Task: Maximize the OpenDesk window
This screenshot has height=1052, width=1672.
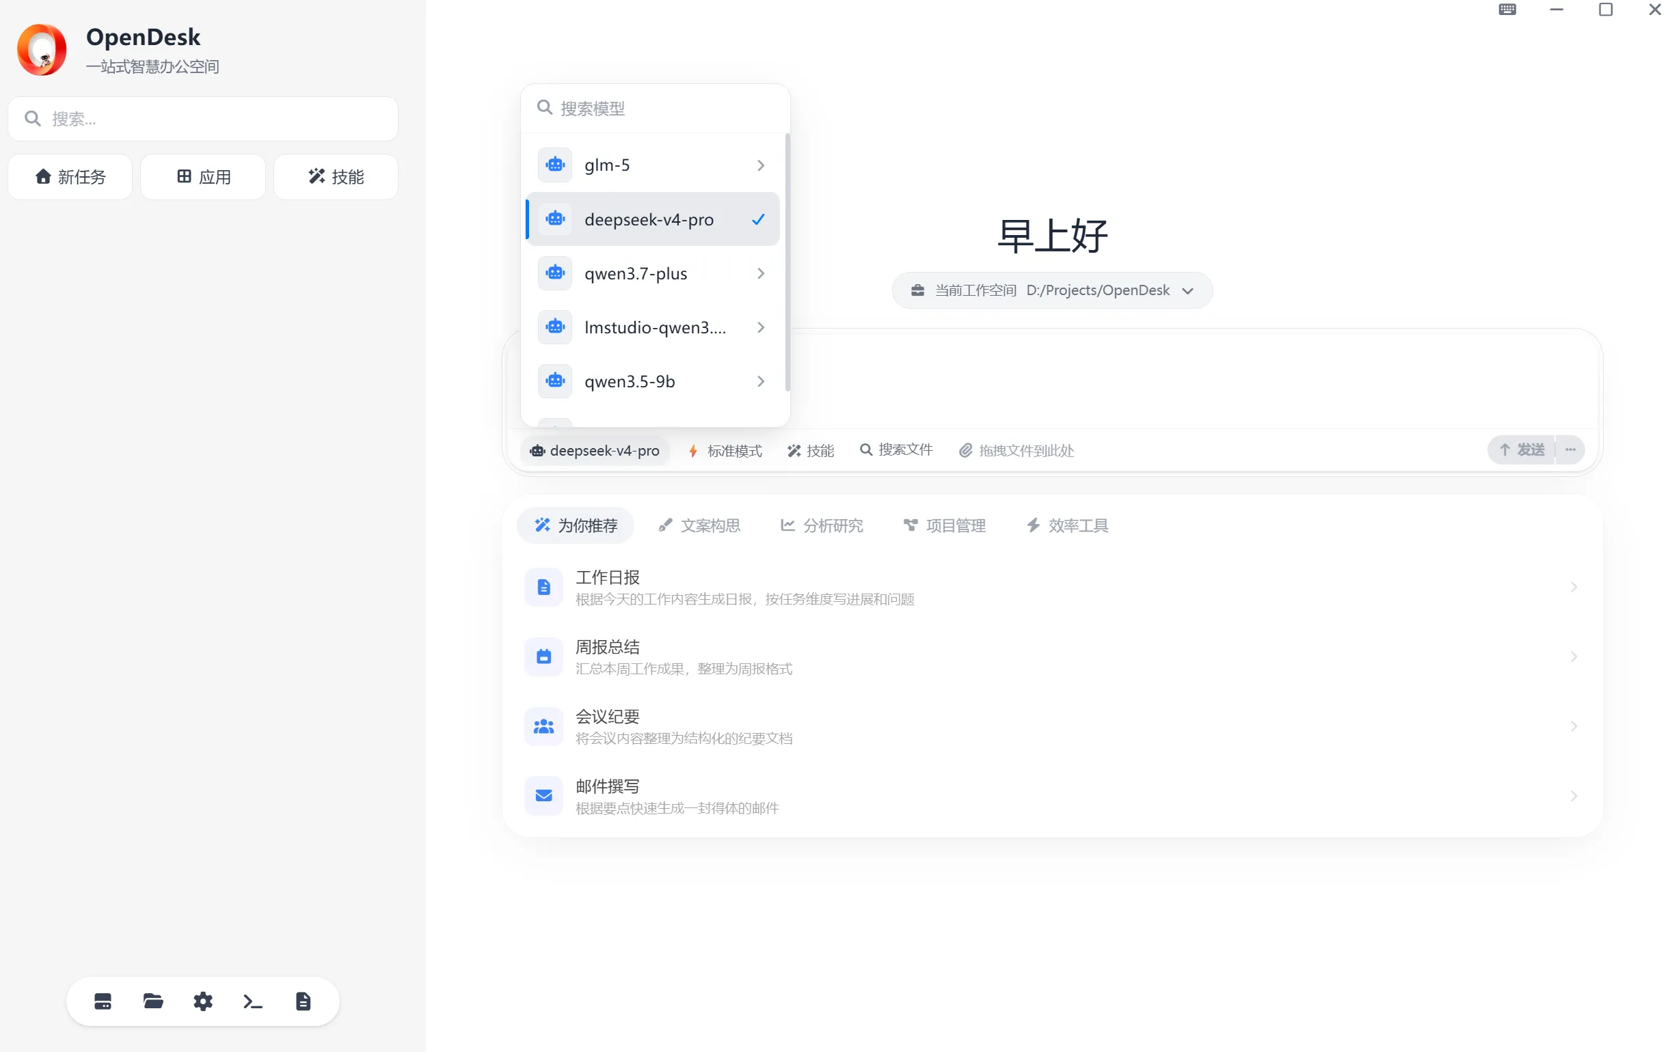Action: (x=1605, y=10)
